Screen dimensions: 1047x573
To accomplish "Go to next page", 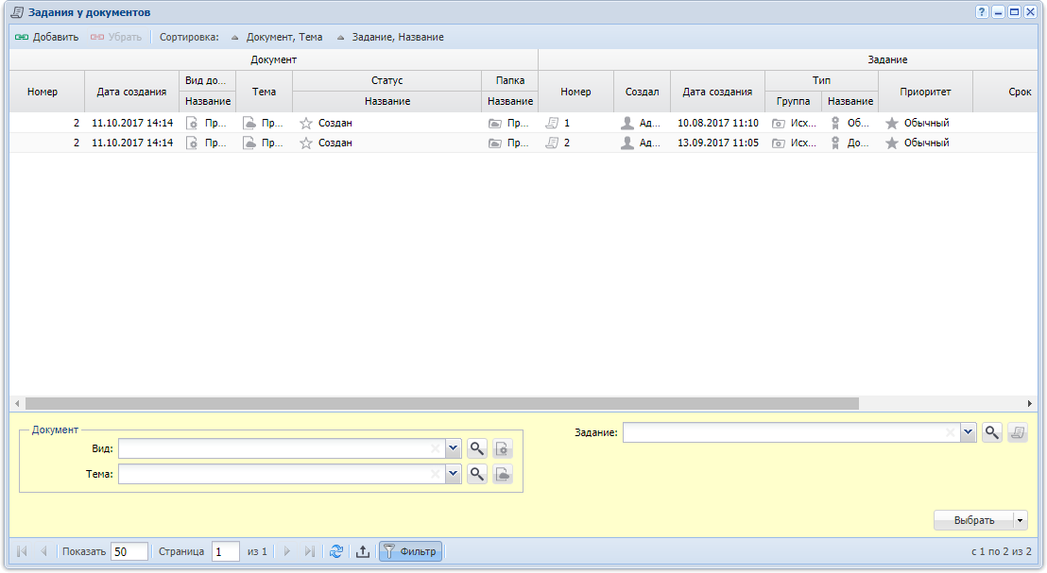I will click(x=287, y=551).
